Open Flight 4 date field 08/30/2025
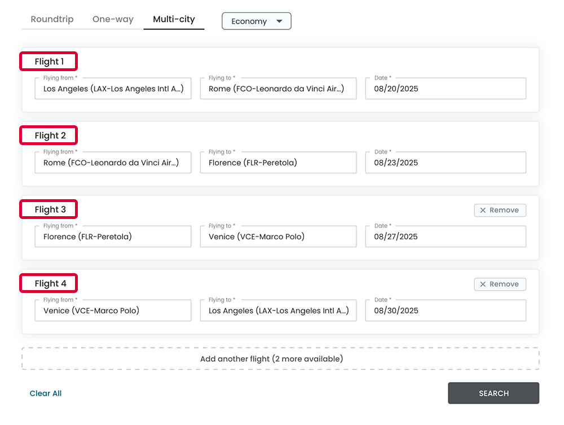This screenshot has height=425, width=564. click(446, 310)
